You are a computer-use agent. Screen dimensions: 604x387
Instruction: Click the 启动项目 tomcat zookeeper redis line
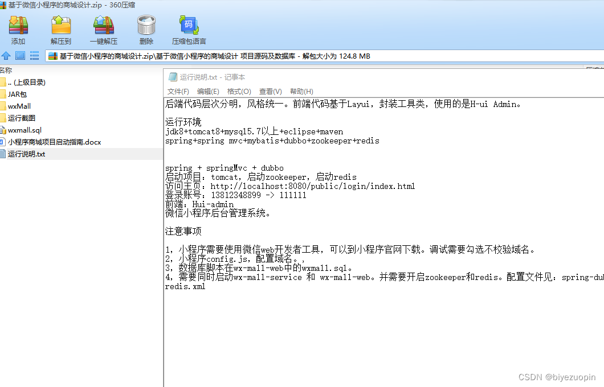coord(261,177)
